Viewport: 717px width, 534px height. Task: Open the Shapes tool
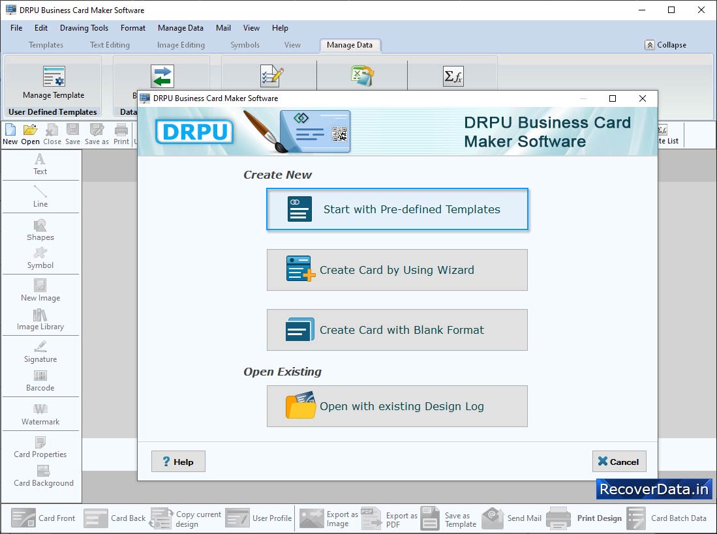[40, 230]
